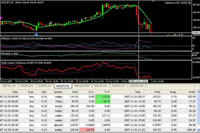Sort by the T / P column header
200x133 pixels.
point(103,92)
